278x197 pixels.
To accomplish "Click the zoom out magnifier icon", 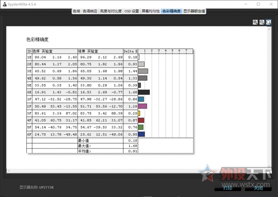I will pyautogui.click(x=262, y=22).
